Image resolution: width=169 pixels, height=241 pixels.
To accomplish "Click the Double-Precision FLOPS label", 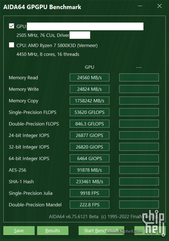I will (34, 124).
